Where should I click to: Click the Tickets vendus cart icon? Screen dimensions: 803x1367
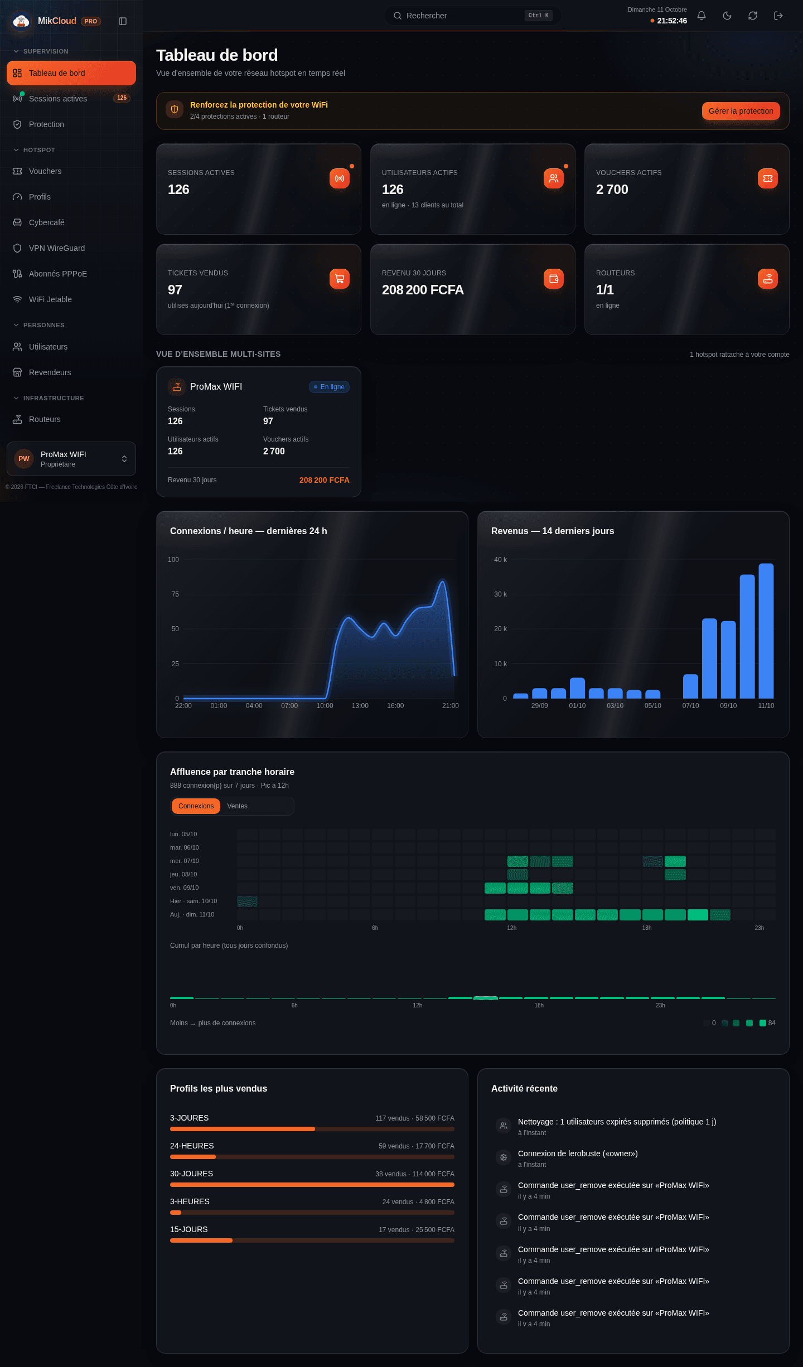pyautogui.click(x=340, y=279)
